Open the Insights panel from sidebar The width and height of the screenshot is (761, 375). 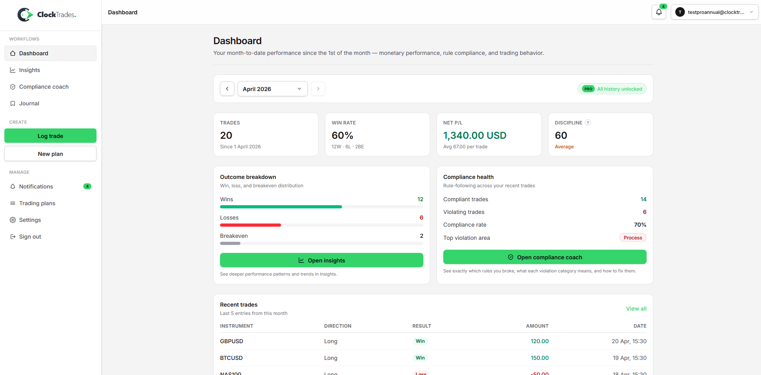(x=29, y=70)
